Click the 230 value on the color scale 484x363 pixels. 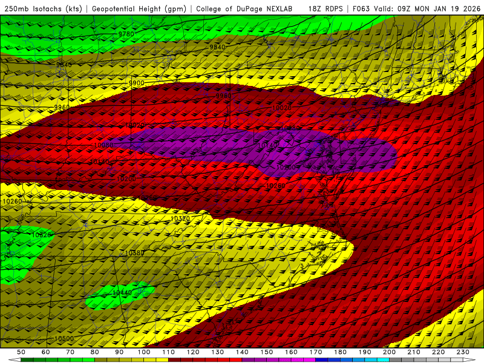pyautogui.click(x=463, y=352)
